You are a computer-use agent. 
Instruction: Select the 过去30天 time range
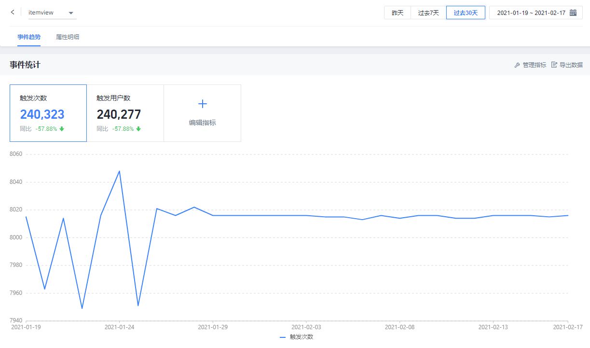coord(466,13)
